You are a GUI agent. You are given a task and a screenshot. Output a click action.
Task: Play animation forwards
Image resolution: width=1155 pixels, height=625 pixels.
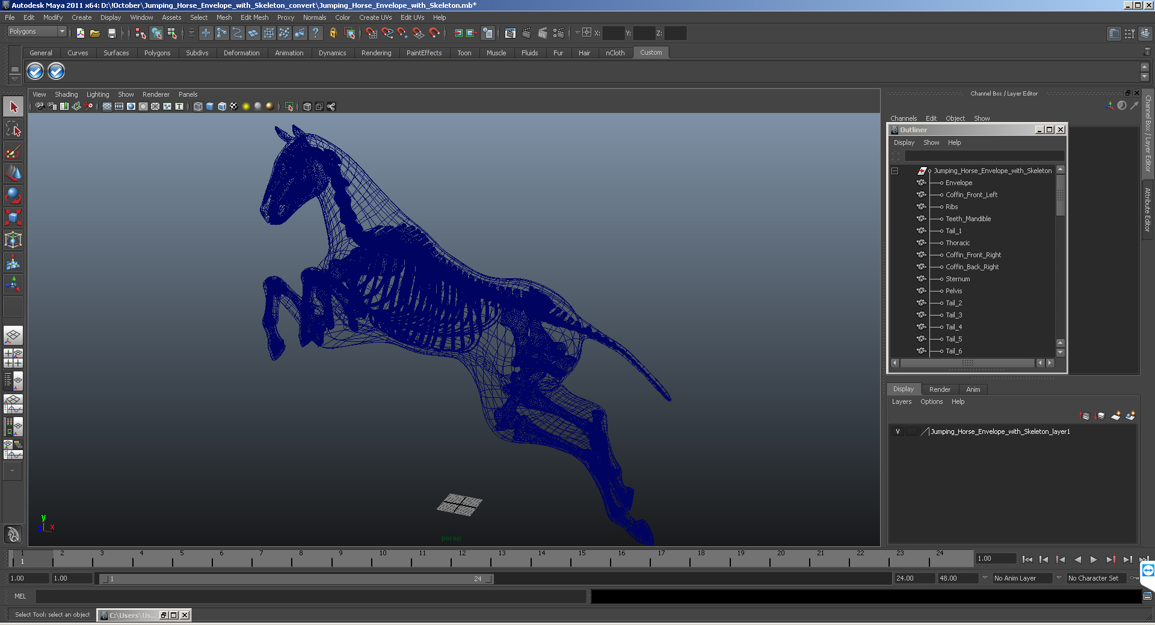(x=1094, y=559)
